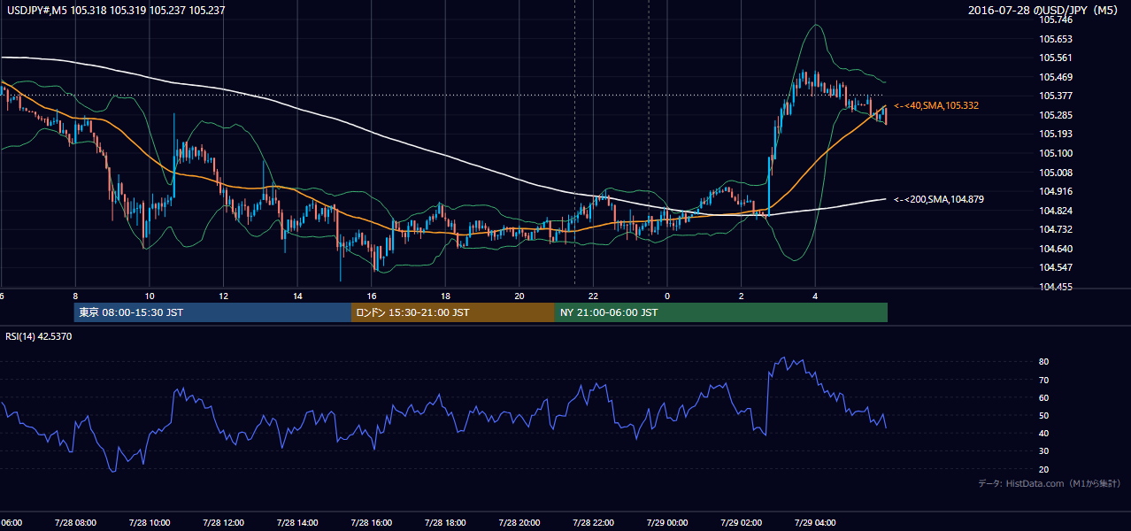1131x531 pixels.
Task: Click price axis value 104.640
Action: pyautogui.click(x=1057, y=249)
